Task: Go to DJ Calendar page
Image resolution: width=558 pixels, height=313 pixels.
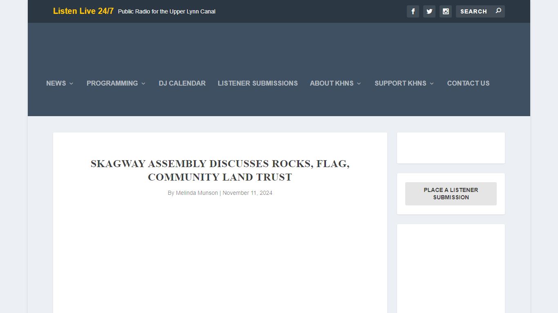Action: [182, 83]
